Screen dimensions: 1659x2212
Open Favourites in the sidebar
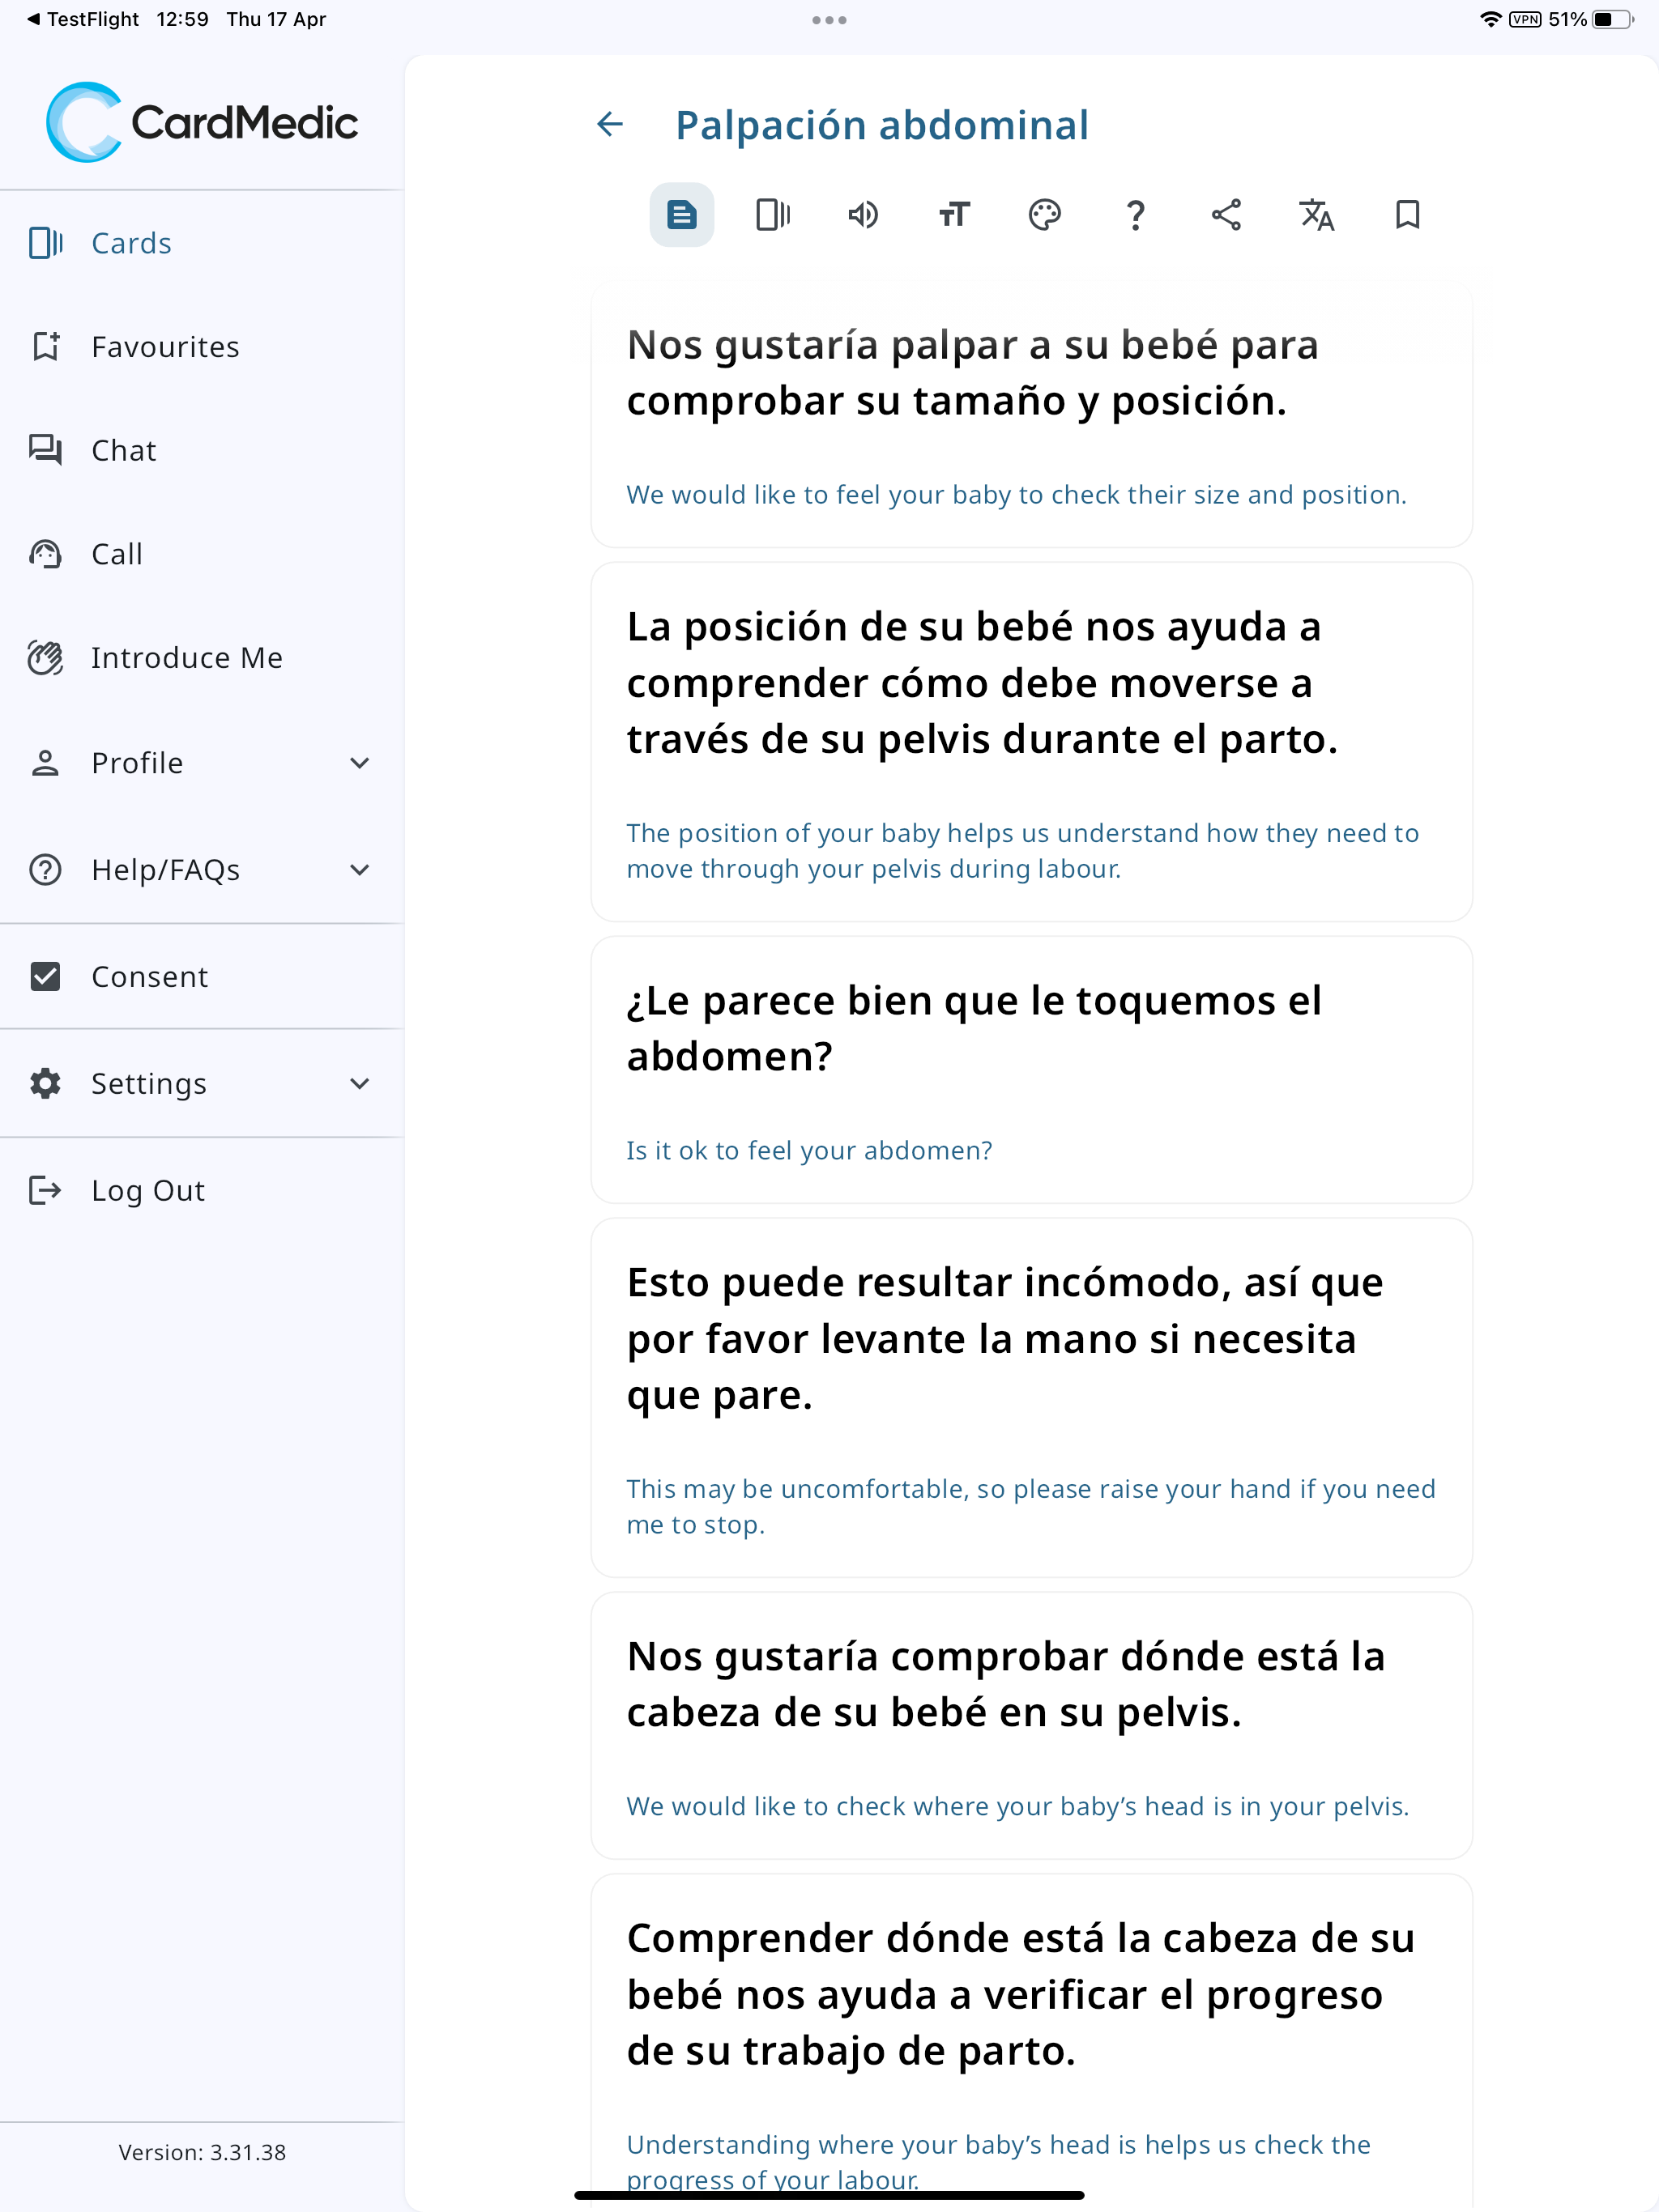click(165, 347)
